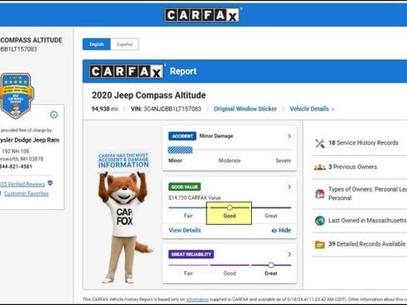Open the Accident Minor Damage chevron

[289, 136]
